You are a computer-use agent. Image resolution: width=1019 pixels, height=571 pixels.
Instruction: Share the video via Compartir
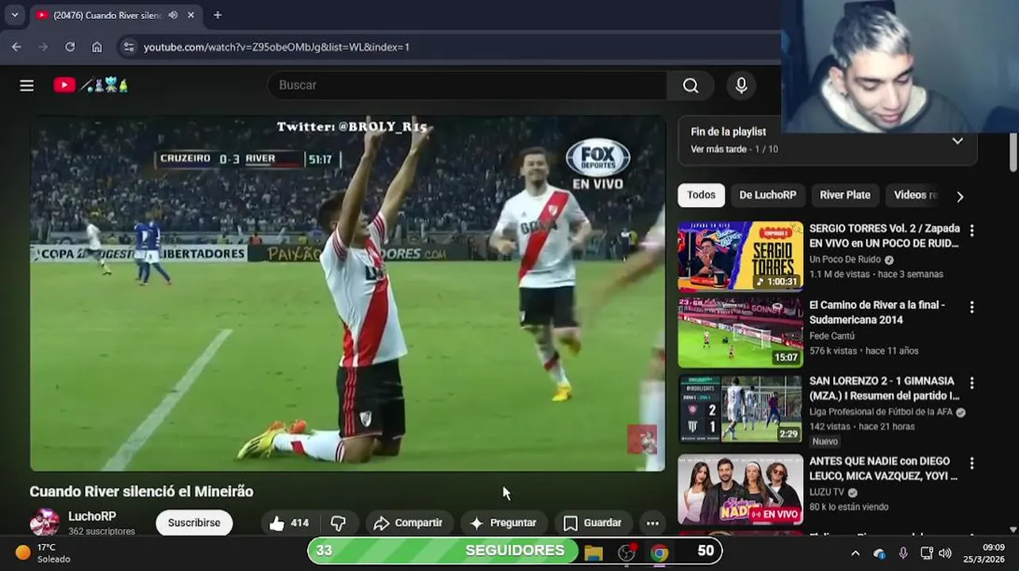[x=409, y=523]
